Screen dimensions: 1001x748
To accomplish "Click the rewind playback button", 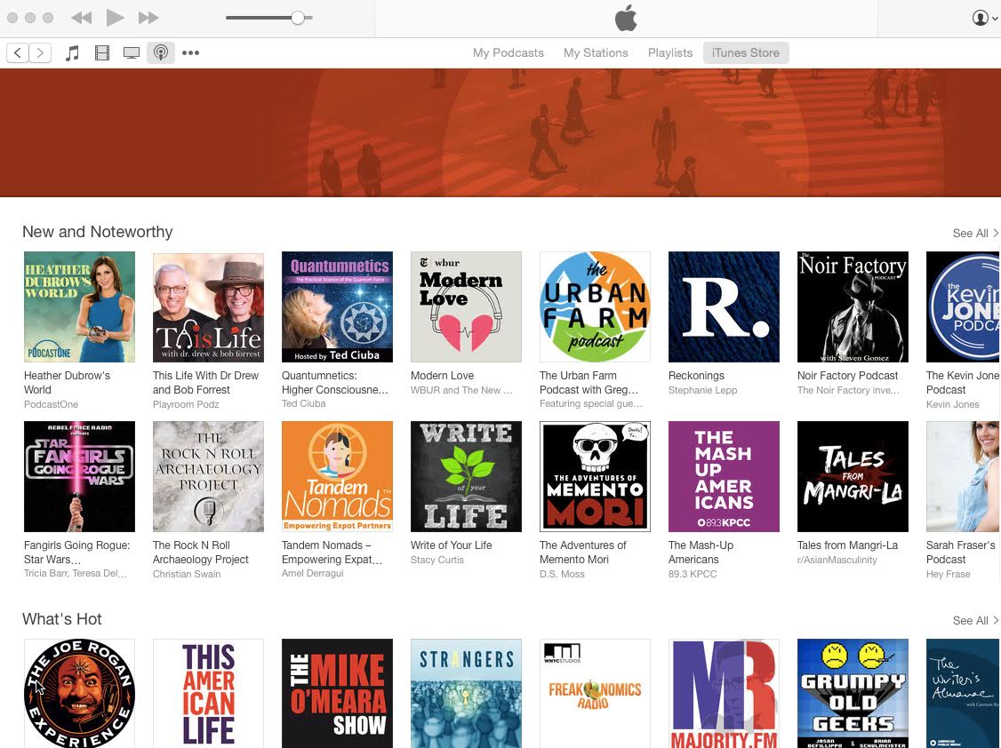I will (x=81, y=18).
